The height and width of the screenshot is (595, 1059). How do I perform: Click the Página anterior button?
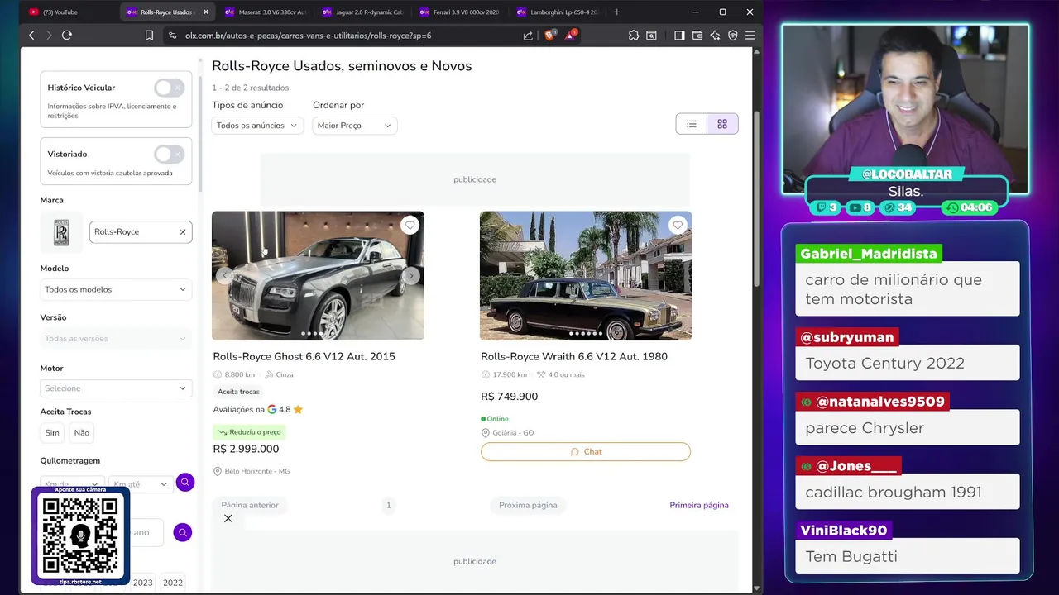pos(250,505)
